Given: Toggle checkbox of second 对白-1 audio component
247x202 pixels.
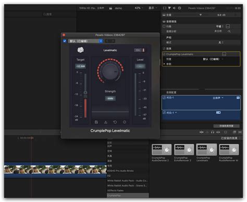Looking at the screenshot, I should [164, 112].
